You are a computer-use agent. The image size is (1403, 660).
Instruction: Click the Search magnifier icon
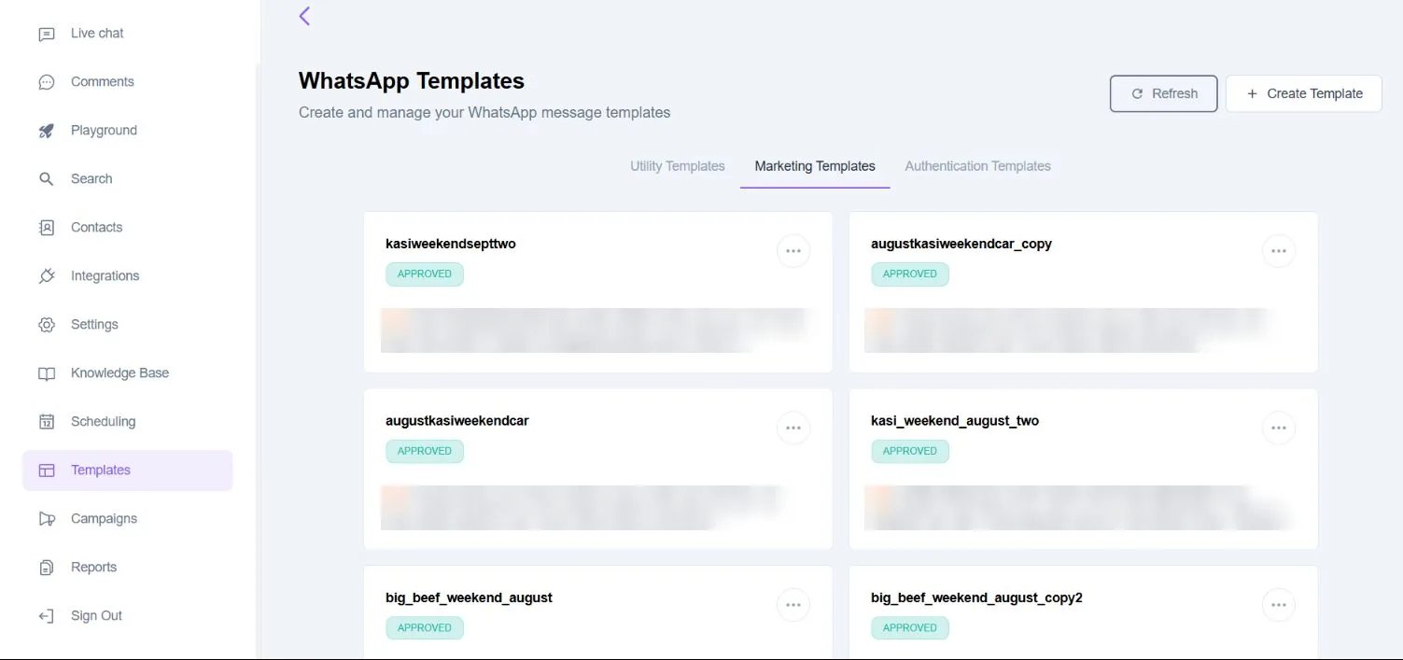pyautogui.click(x=47, y=179)
